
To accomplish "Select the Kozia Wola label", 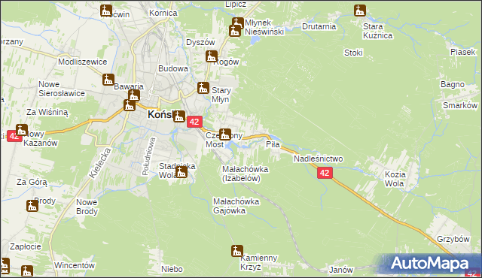I will pyautogui.click(x=395, y=179).
